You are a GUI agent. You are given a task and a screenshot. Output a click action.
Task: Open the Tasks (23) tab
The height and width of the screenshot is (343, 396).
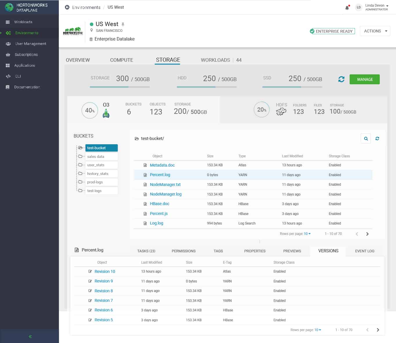click(x=146, y=251)
